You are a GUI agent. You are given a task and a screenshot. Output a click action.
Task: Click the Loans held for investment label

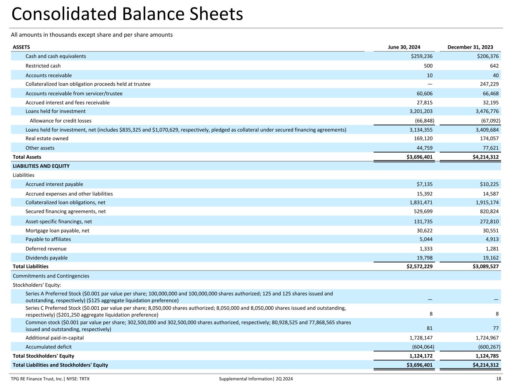click(x=56, y=111)
